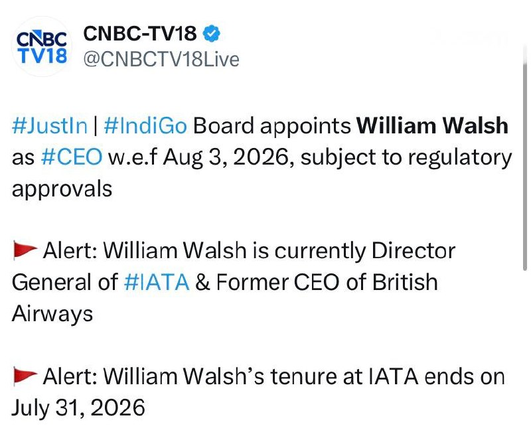This screenshot has width=531, height=438.
Task: Click the word "Airways"
Action: (52, 314)
